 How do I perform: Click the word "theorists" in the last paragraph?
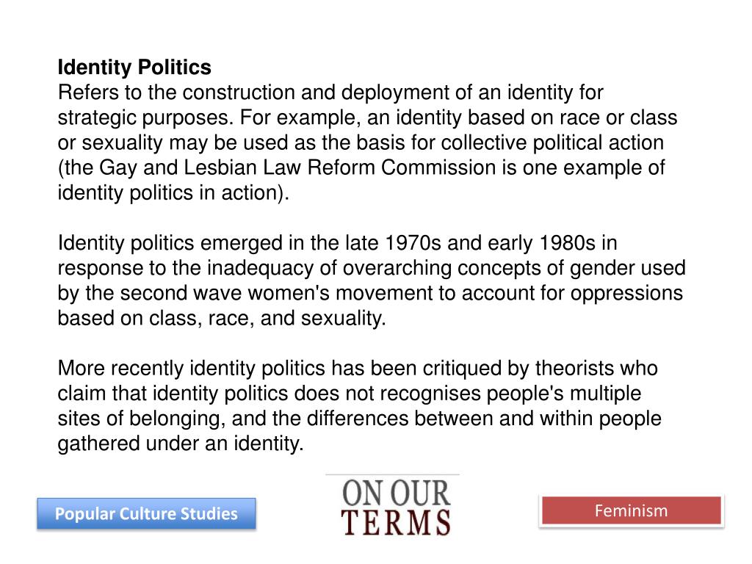click(574, 369)
